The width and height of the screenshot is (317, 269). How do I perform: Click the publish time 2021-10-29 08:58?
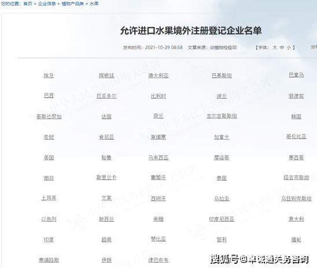(164, 48)
